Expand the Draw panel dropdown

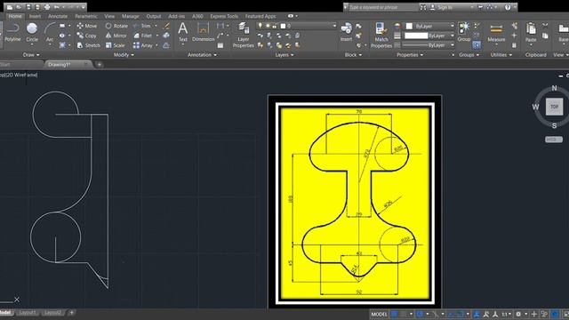[x=31, y=55]
